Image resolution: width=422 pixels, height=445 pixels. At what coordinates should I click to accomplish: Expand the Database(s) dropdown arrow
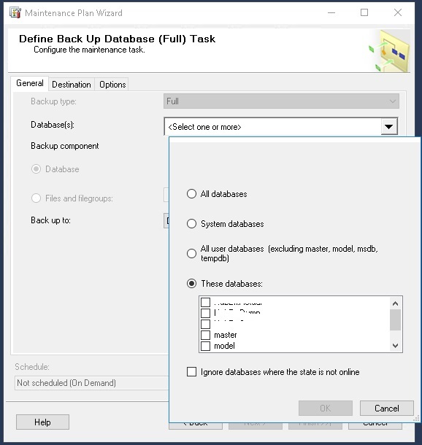coord(388,127)
